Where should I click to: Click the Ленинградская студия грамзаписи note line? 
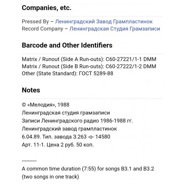[66, 113]
